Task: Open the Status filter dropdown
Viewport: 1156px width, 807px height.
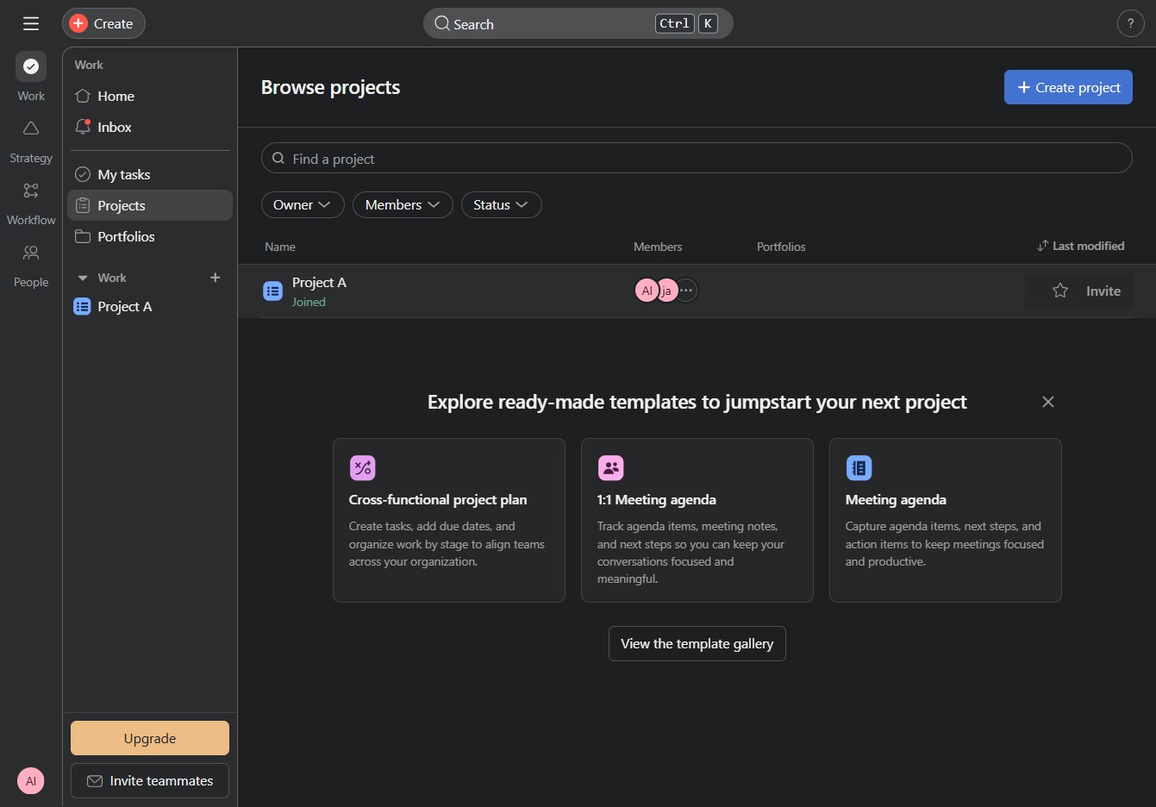Action: (x=502, y=204)
